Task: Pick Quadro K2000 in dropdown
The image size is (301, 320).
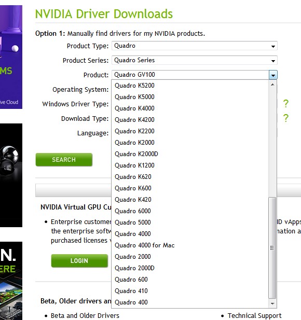Action: pos(190,143)
